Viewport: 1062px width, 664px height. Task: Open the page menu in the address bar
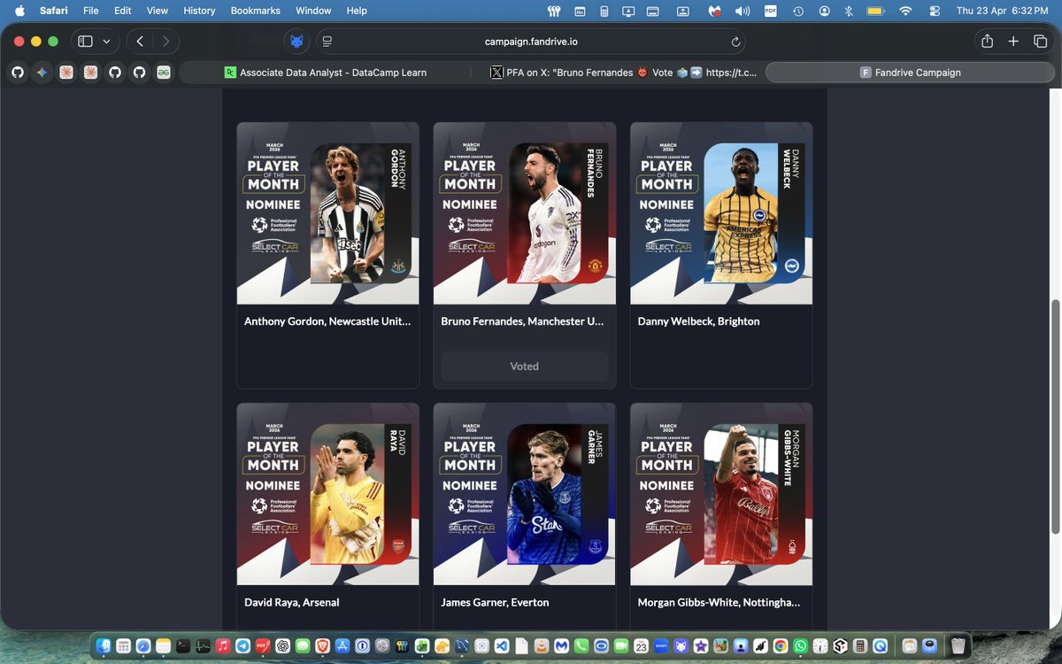327,42
